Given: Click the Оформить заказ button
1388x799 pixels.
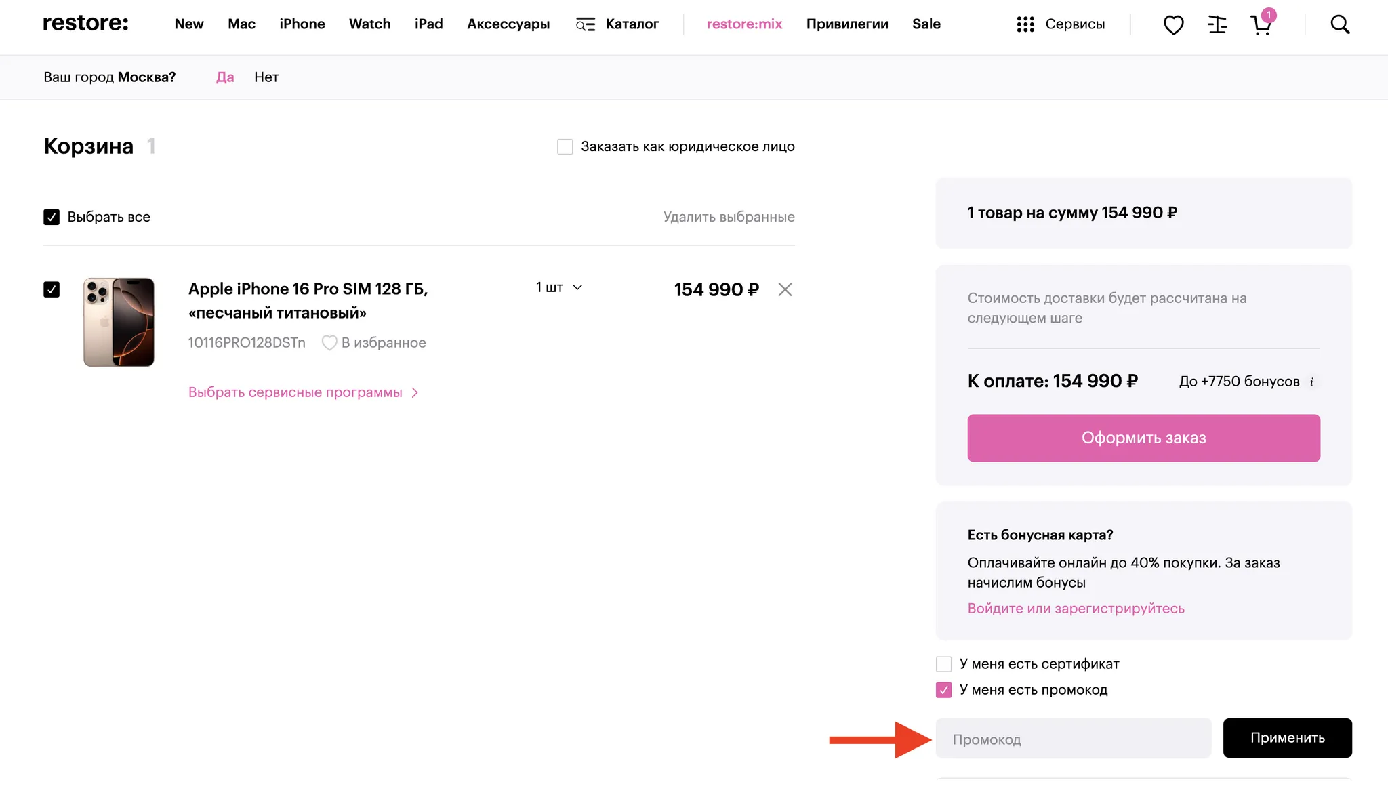Looking at the screenshot, I should 1143,438.
